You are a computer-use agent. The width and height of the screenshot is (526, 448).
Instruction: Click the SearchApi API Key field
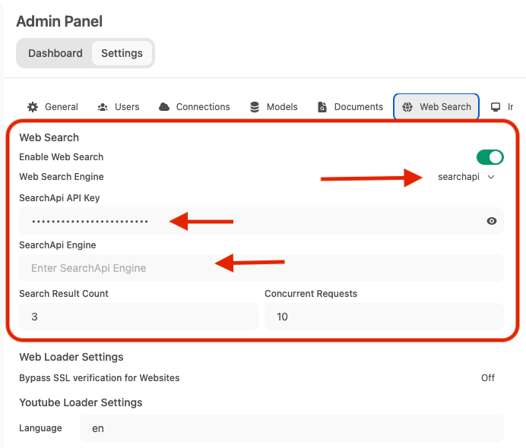tap(251, 221)
